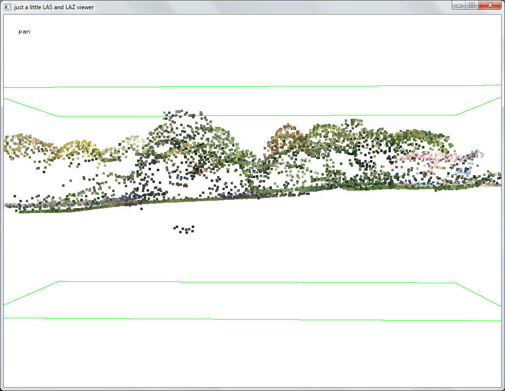Click the blue points near the pink cluster
Screen dimensions: 505x391
point(463,171)
